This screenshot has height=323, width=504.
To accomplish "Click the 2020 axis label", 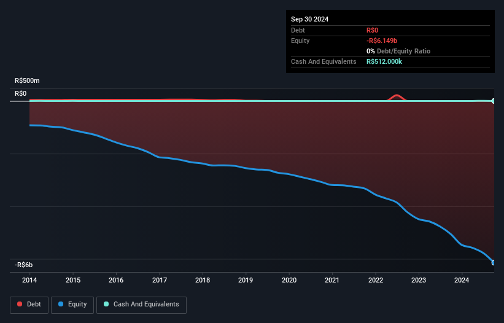I will (x=289, y=280).
